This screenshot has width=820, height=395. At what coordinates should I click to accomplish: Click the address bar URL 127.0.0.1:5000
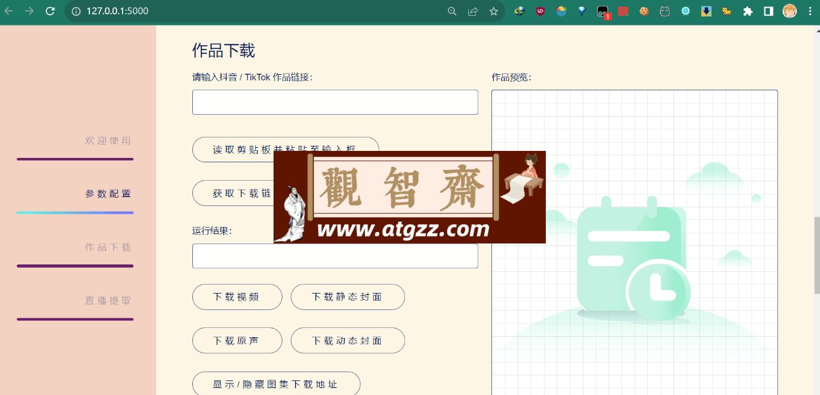(117, 11)
